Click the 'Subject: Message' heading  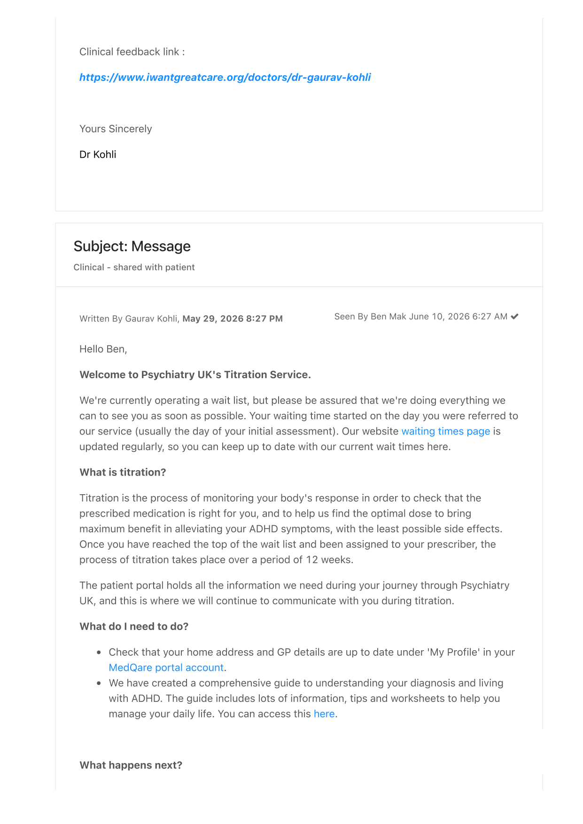[x=132, y=246]
